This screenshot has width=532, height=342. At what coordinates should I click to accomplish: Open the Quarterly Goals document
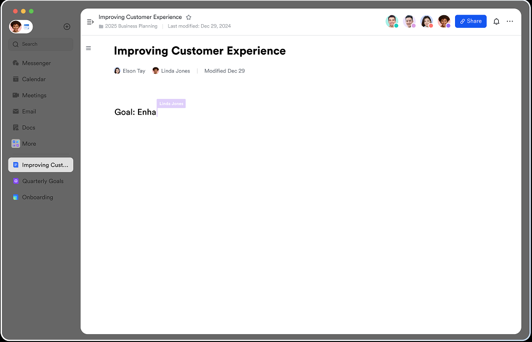(43, 181)
